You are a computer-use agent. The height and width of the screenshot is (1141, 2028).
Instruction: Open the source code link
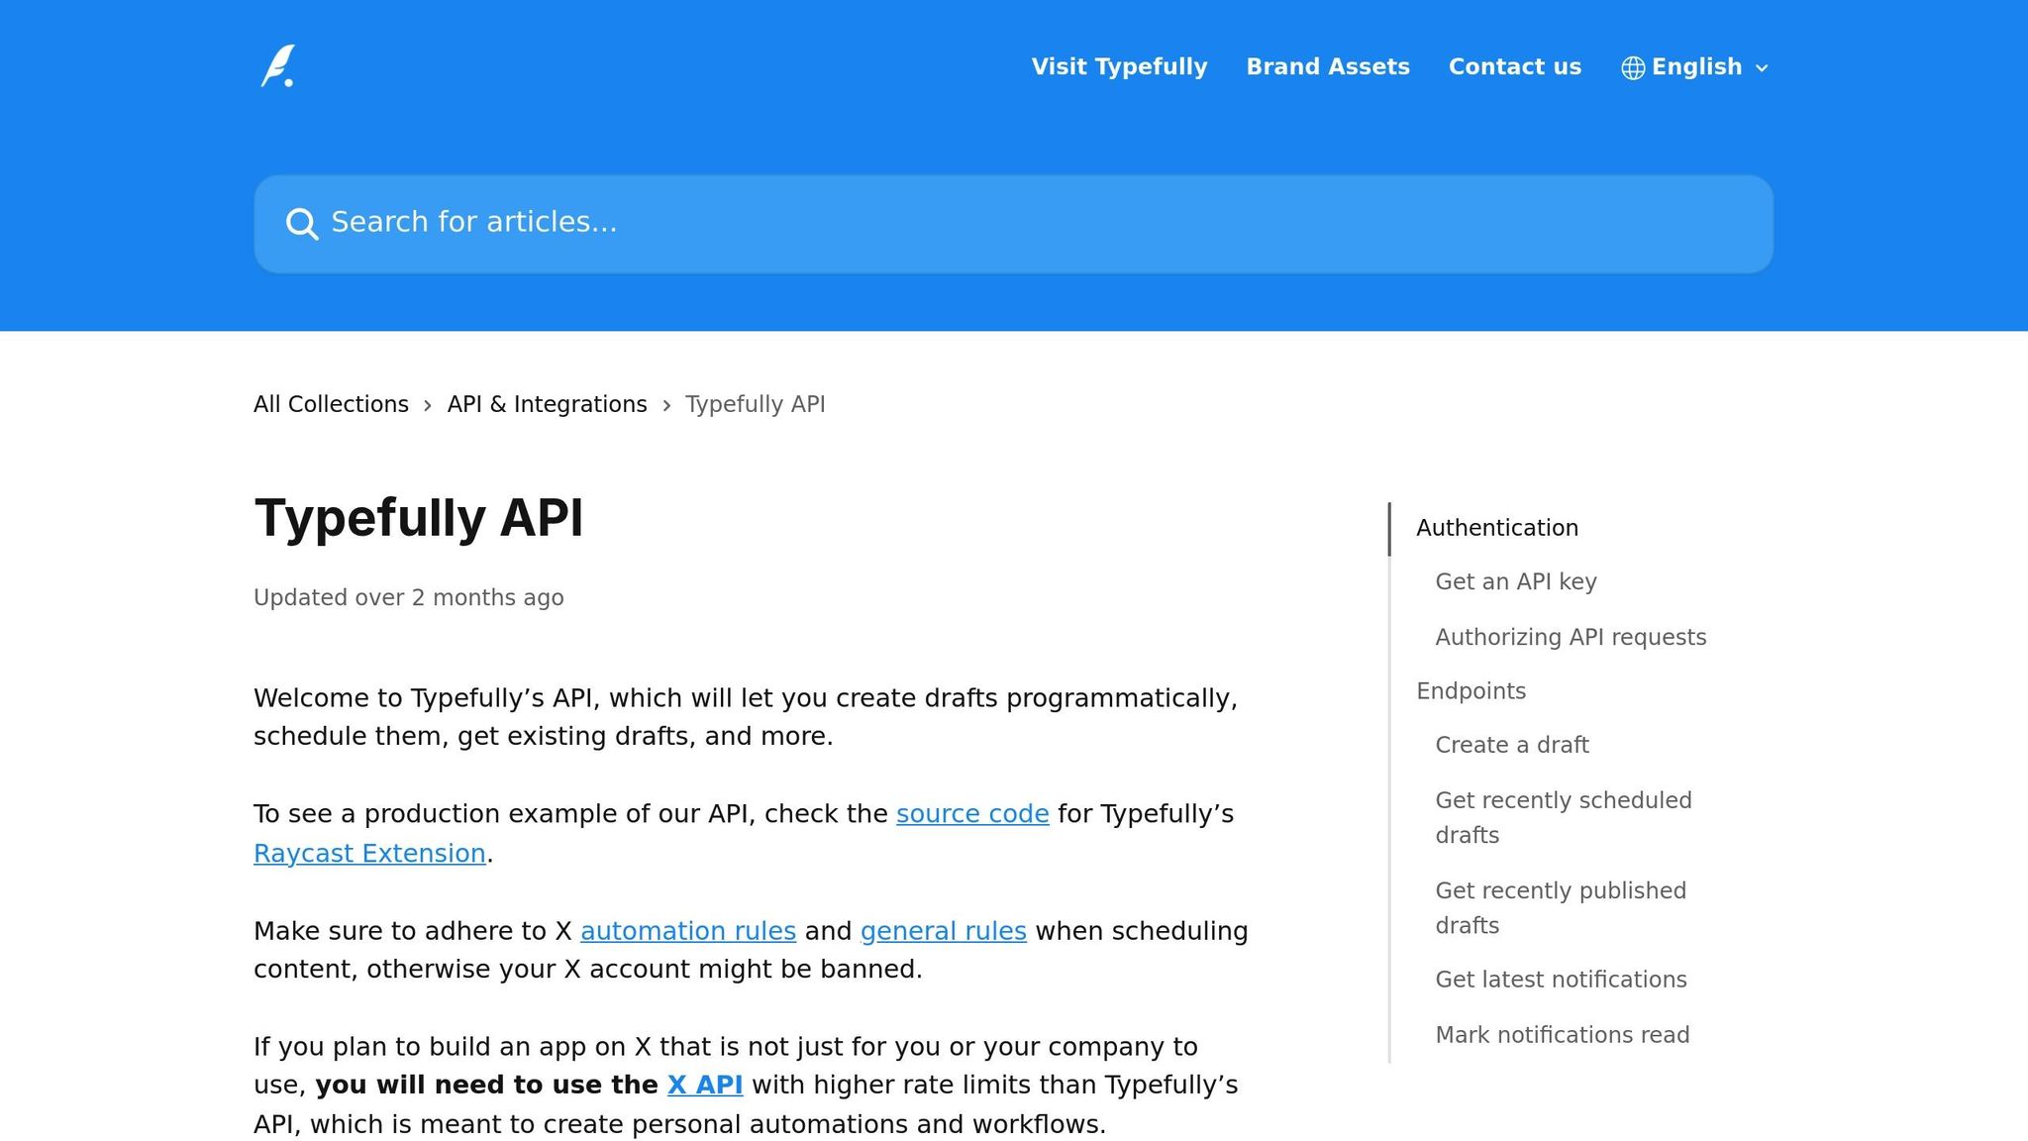click(x=971, y=814)
